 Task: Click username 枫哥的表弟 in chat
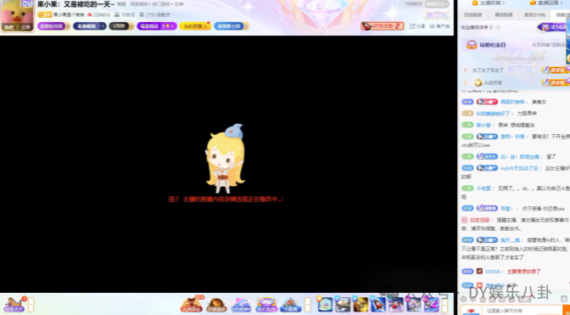point(512,102)
